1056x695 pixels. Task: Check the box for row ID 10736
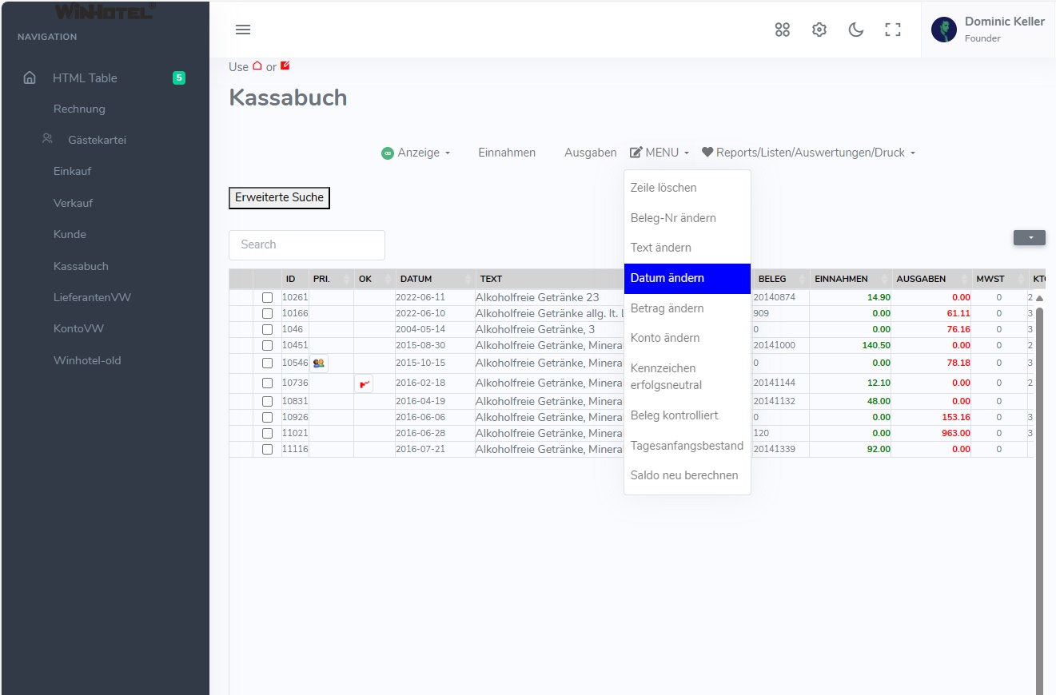[268, 383]
